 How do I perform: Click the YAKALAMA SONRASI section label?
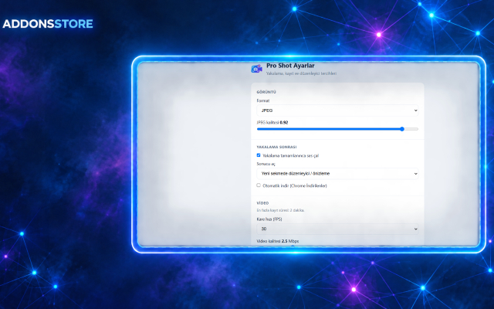[x=276, y=147]
